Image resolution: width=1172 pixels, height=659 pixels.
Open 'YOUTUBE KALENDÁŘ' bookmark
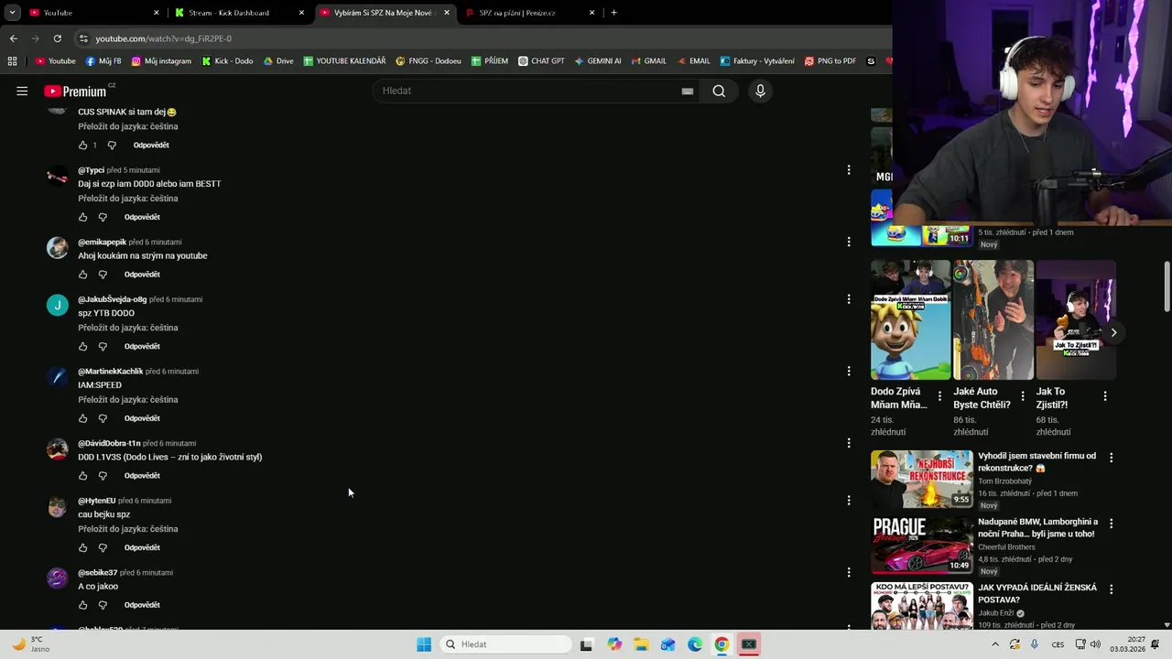pyautogui.click(x=344, y=61)
